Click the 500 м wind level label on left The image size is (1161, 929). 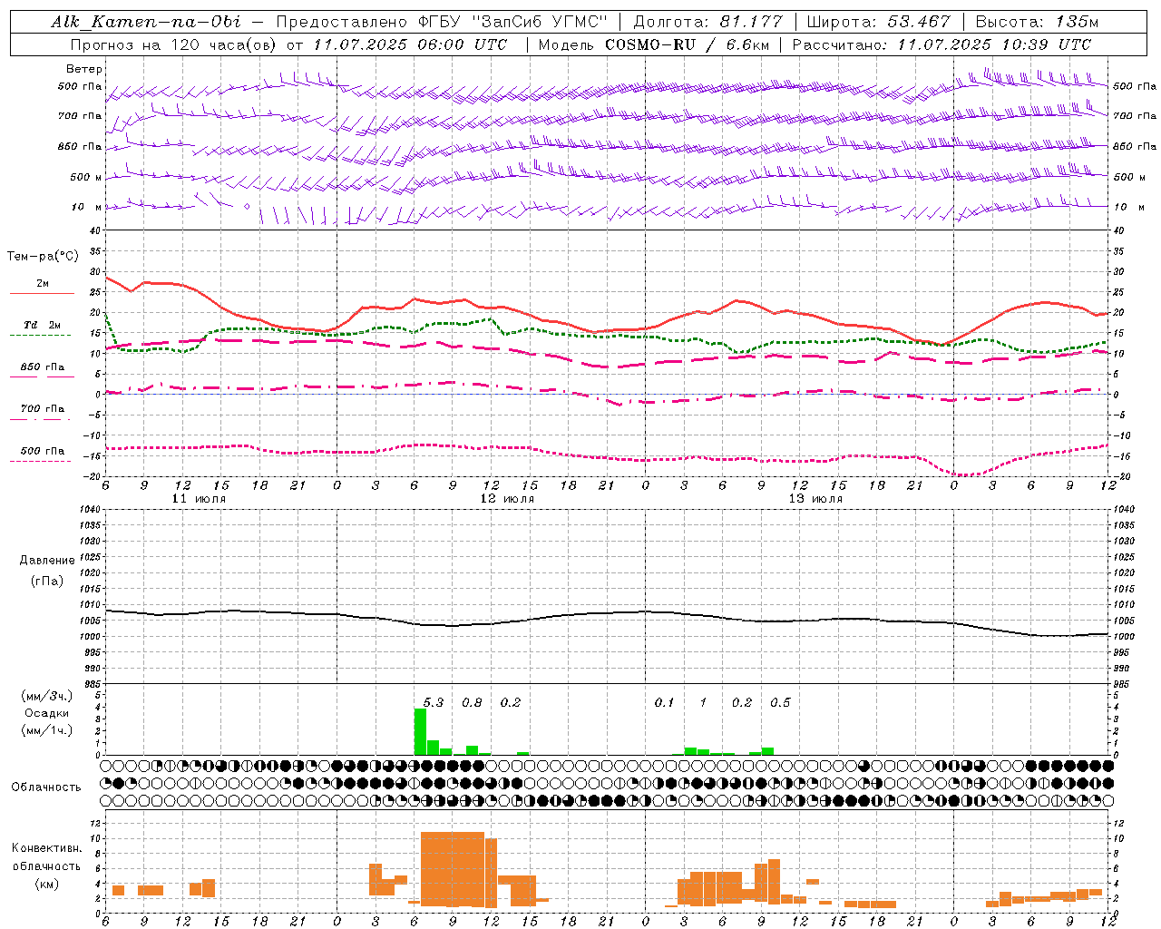click(85, 177)
